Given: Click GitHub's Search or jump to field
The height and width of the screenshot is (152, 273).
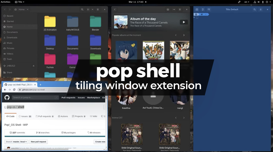Looking at the screenshot, I should [x=35, y=97].
